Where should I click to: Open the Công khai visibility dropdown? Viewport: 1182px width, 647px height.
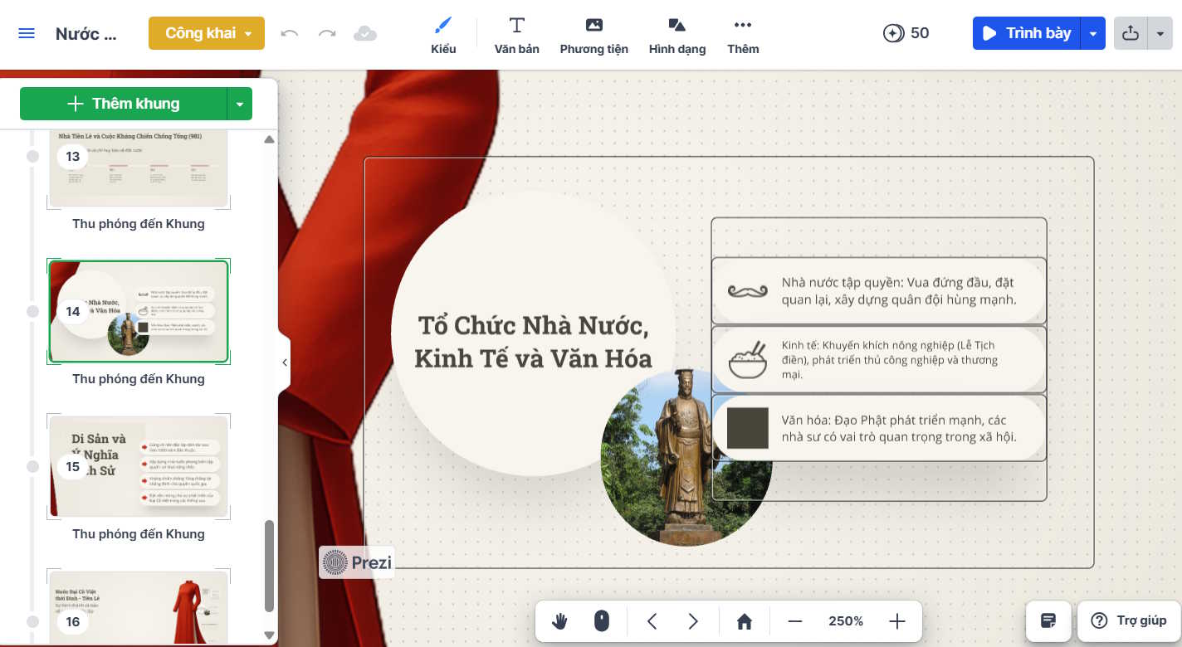click(x=246, y=33)
